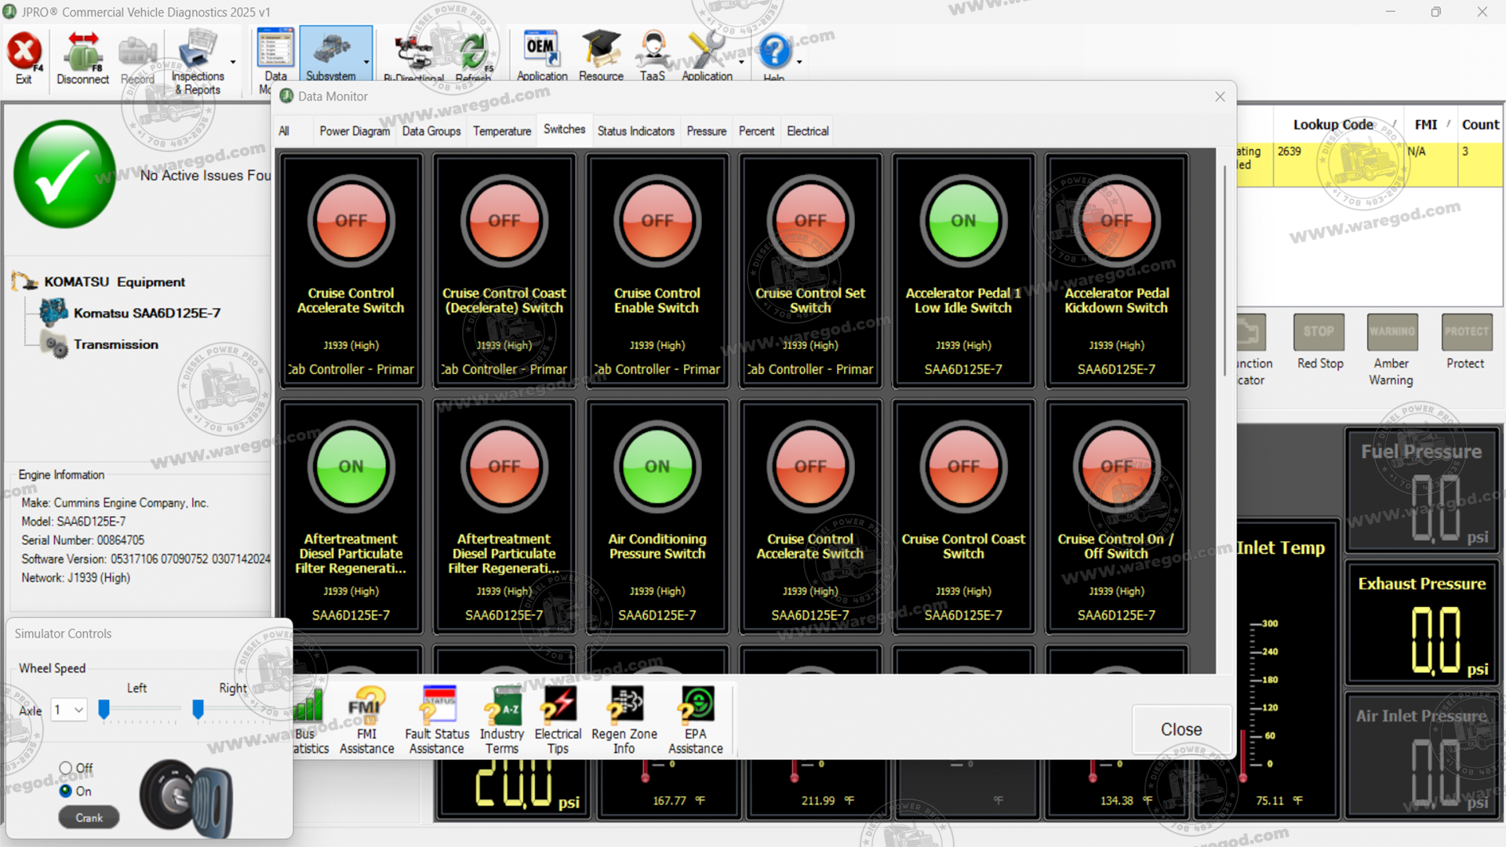Toggle the Accelerator Pedal 1 Low Idle Switch indicator
This screenshot has height=847, width=1506.
pyautogui.click(x=963, y=222)
